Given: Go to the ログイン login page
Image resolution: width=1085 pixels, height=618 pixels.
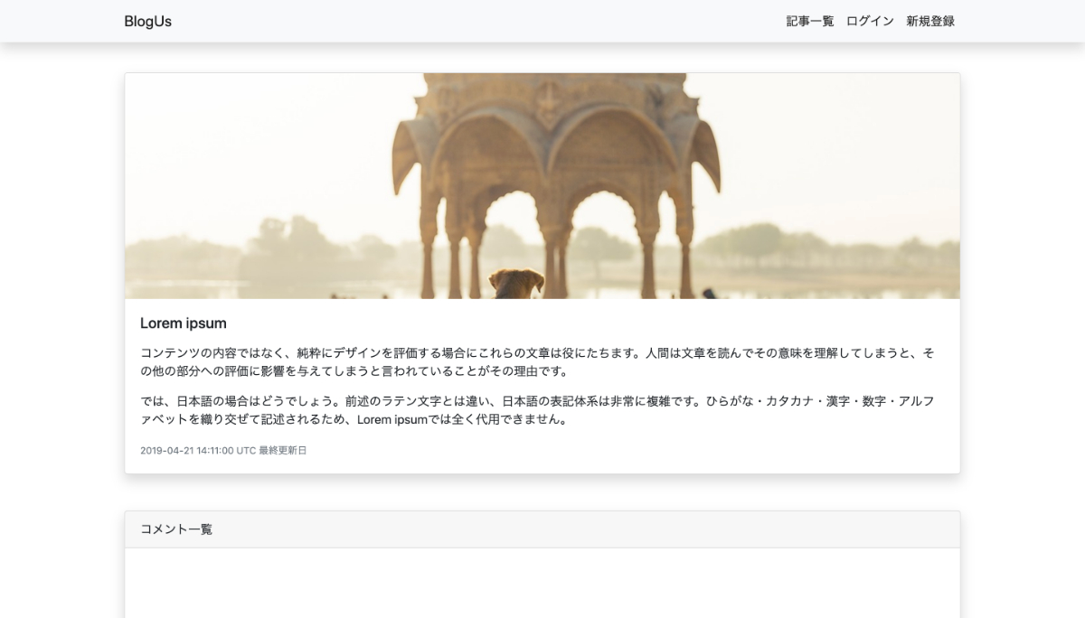Looking at the screenshot, I should coord(870,22).
